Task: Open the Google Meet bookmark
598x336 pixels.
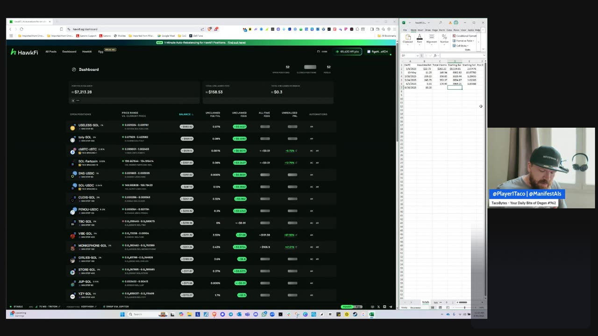Action: click(166, 36)
